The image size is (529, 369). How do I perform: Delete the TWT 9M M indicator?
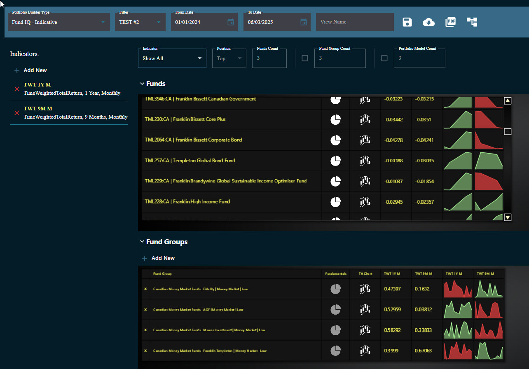(17, 113)
